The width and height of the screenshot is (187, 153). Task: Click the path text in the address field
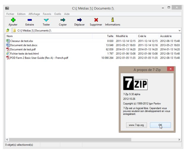pos(34,30)
